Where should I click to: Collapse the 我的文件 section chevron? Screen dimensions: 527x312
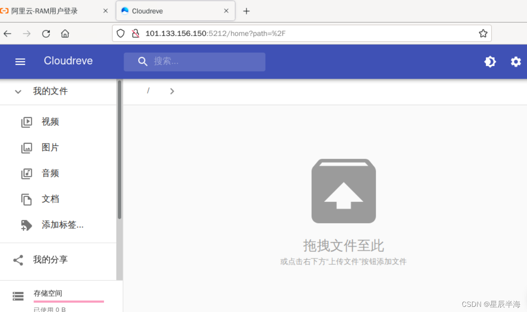[18, 91]
